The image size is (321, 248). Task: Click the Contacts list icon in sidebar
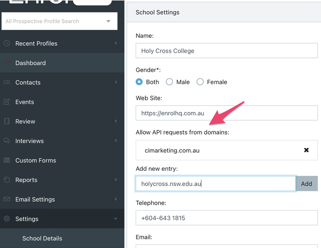click(x=6, y=82)
